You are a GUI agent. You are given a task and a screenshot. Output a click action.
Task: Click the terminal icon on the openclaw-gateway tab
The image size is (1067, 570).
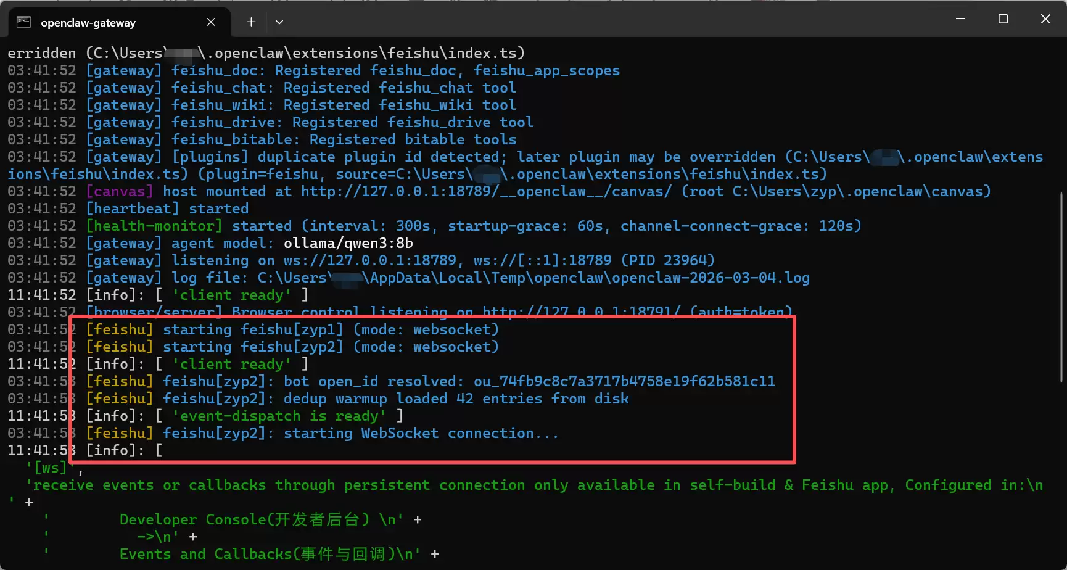tap(24, 22)
